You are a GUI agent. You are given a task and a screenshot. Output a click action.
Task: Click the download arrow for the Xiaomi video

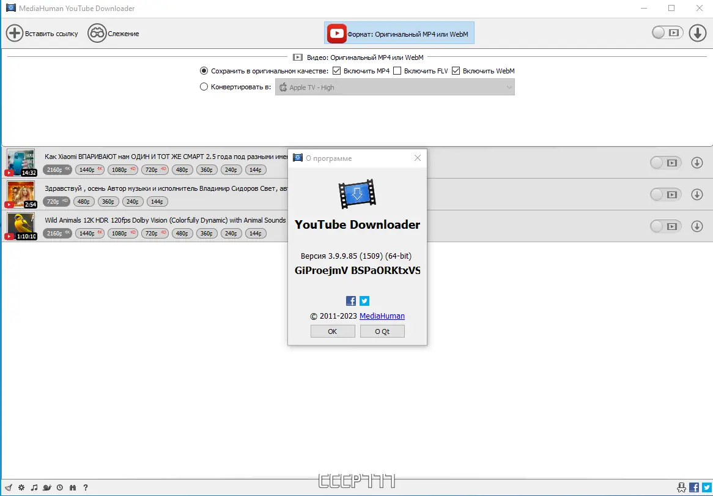[x=697, y=162]
